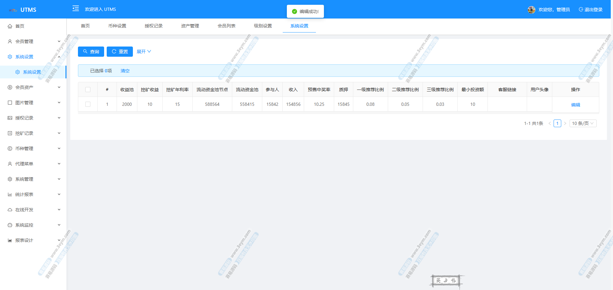Check the checkbox for row 1
613x290 pixels.
[x=88, y=104]
